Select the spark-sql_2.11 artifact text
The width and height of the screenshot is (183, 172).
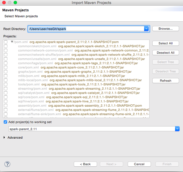point(87,97)
